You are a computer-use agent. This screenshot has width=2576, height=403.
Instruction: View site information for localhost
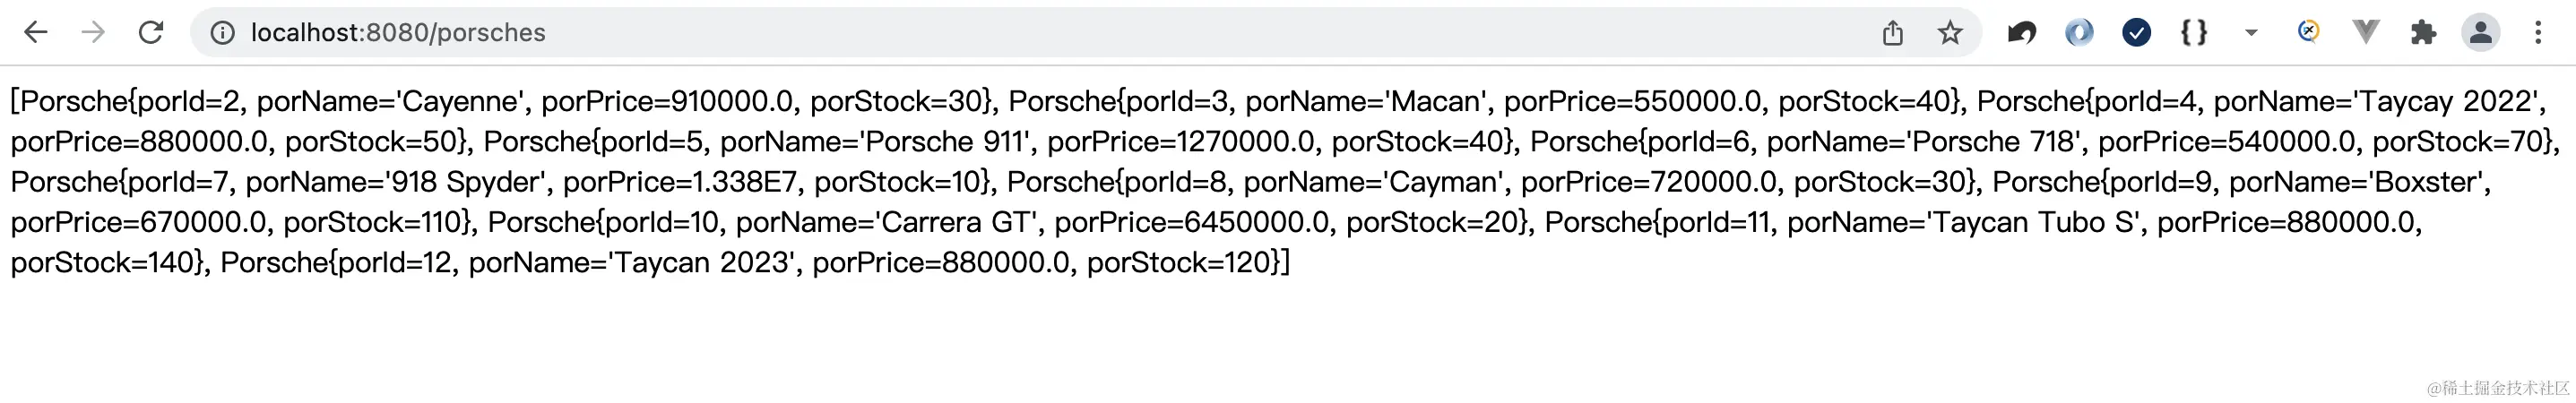click(x=222, y=33)
